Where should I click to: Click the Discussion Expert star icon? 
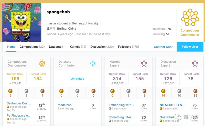tap(195, 63)
